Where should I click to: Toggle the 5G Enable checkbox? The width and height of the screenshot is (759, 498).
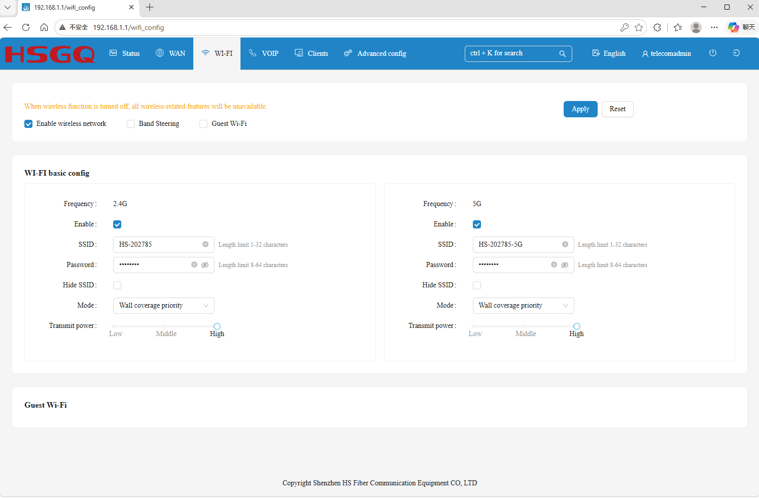(x=477, y=224)
